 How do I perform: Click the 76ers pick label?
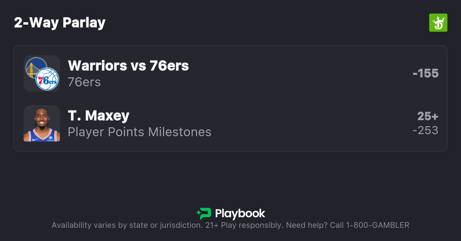coord(84,82)
